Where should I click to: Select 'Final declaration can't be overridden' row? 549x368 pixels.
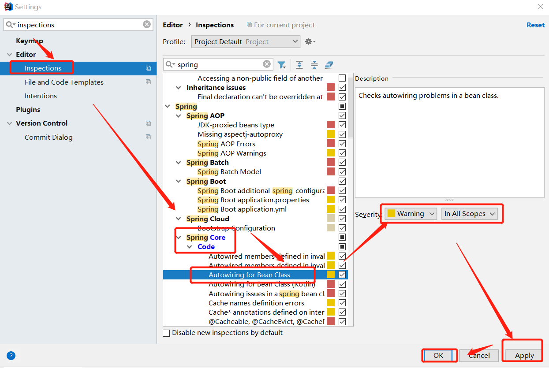(260, 97)
